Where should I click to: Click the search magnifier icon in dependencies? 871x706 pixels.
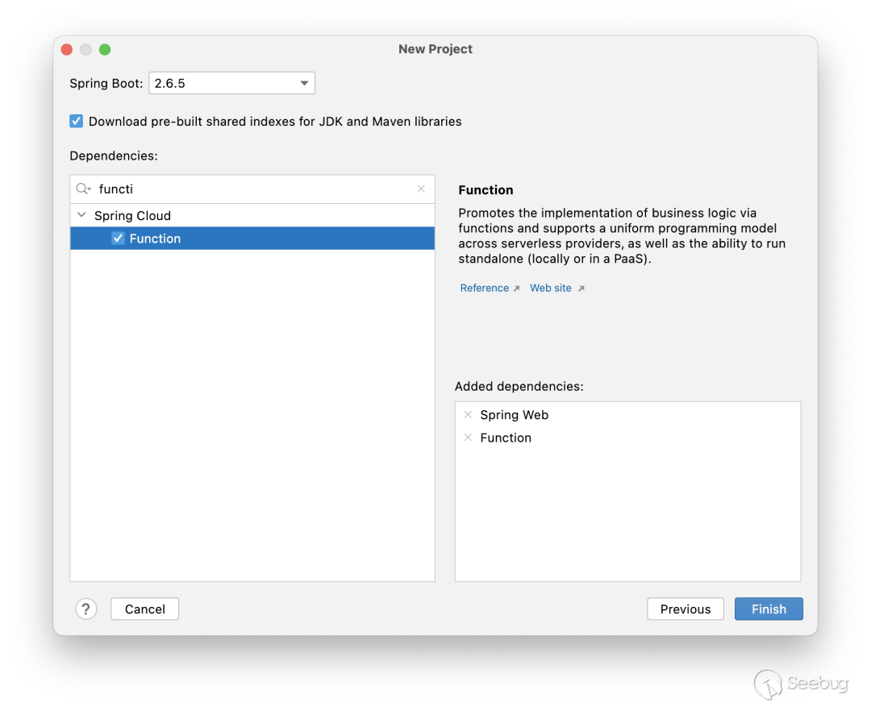click(83, 189)
